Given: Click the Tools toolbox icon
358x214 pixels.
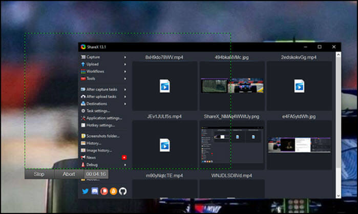Looking at the screenshot, I should (x=83, y=78).
